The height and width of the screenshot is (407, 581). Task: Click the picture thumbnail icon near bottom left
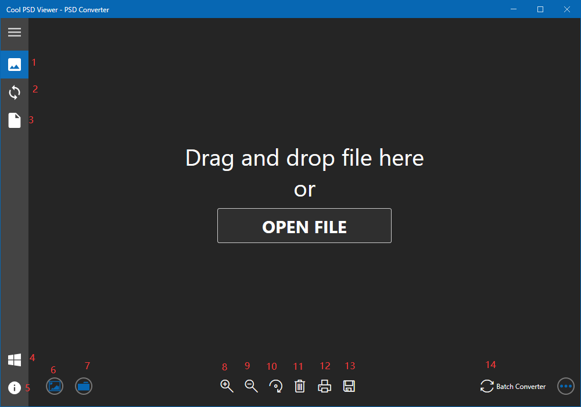(x=54, y=386)
